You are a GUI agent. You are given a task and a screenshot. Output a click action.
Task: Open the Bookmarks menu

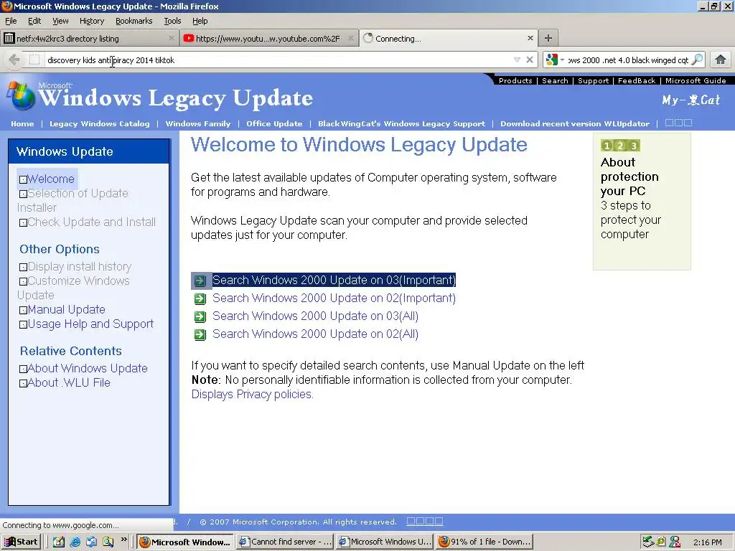[x=134, y=21]
